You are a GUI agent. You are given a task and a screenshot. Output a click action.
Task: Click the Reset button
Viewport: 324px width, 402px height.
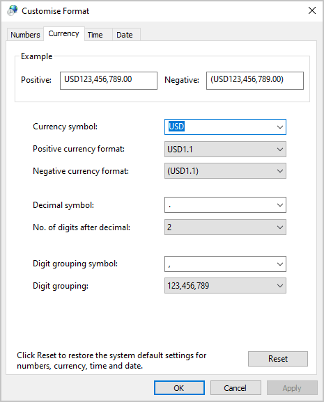coord(278,359)
